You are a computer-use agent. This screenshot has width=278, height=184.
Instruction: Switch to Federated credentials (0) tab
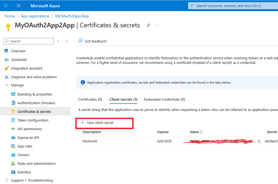(164, 99)
